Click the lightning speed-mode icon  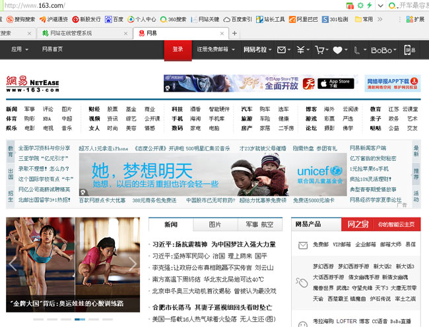370,5
